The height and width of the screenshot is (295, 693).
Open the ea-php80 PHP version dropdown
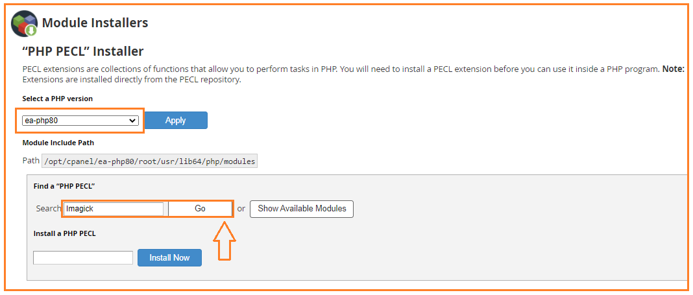pyautogui.click(x=80, y=121)
